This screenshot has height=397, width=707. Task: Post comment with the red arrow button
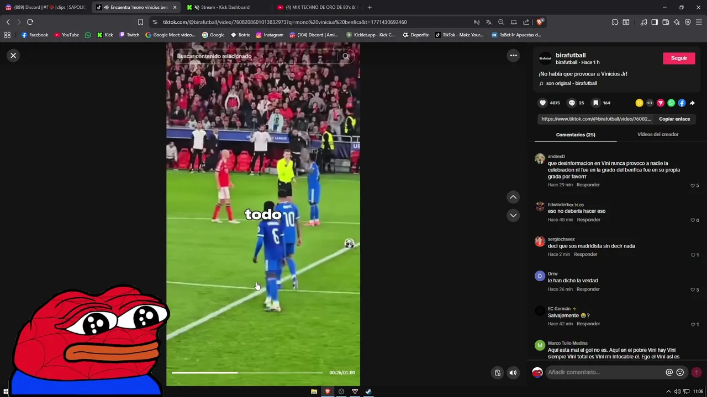697,372
